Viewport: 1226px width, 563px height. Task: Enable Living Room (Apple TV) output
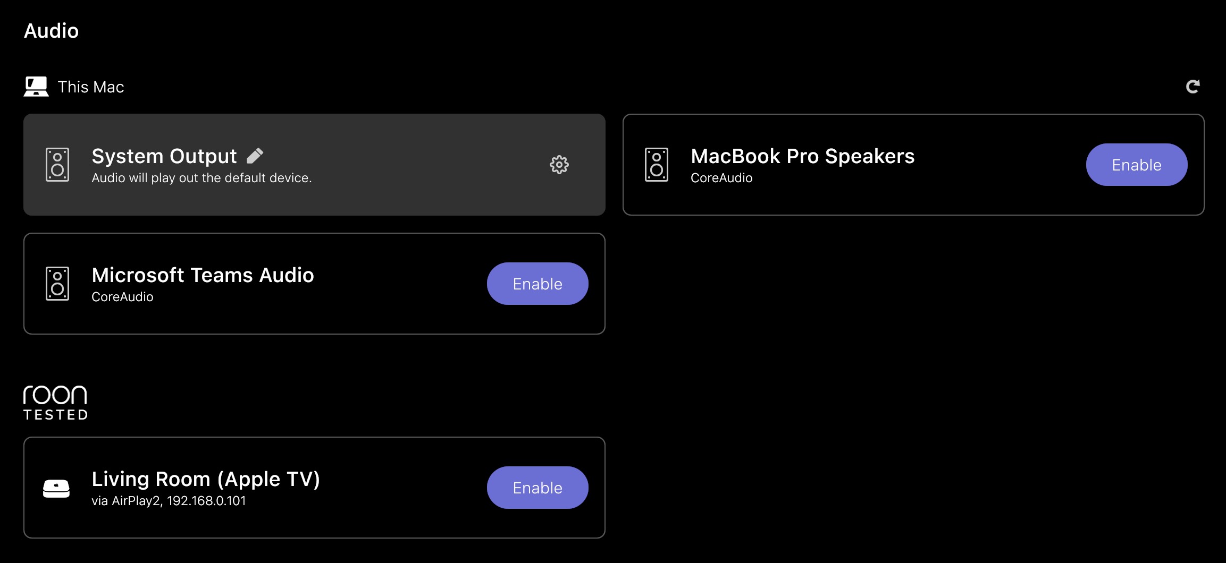tap(537, 488)
